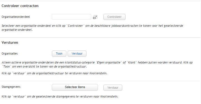Click the divider above the Versturen section

(x=100, y=38)
